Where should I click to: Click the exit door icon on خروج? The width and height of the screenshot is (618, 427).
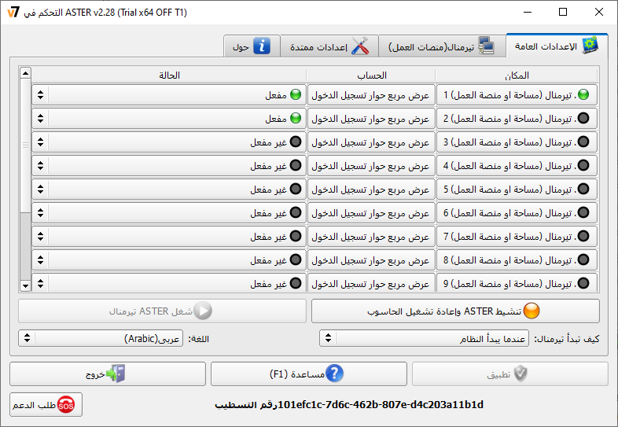(x=116, y=374)
